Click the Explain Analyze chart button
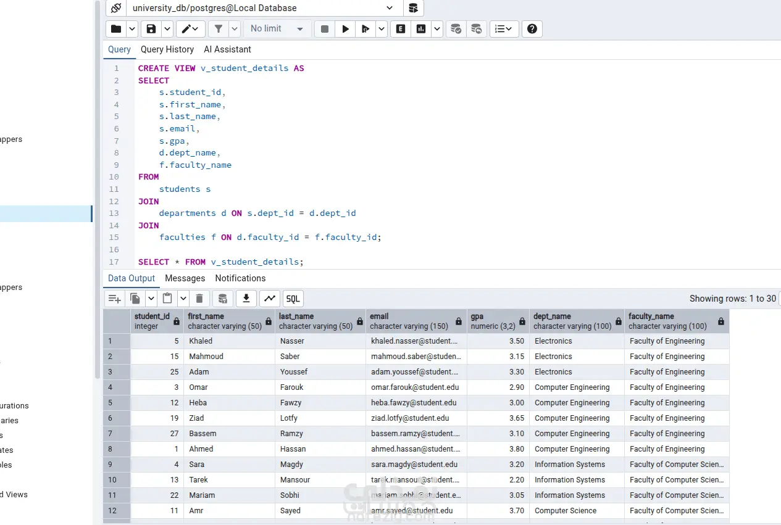This screenshot has width=781, height=525. pyautogui.click(x=421, y=29)
